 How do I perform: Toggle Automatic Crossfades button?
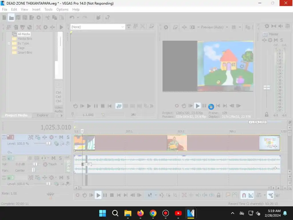[x=251, y=195]
